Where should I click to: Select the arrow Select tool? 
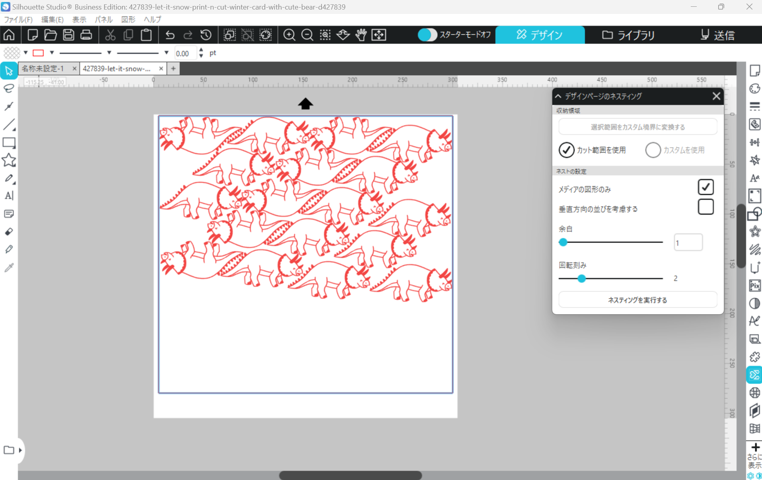(x=9, y=71)
